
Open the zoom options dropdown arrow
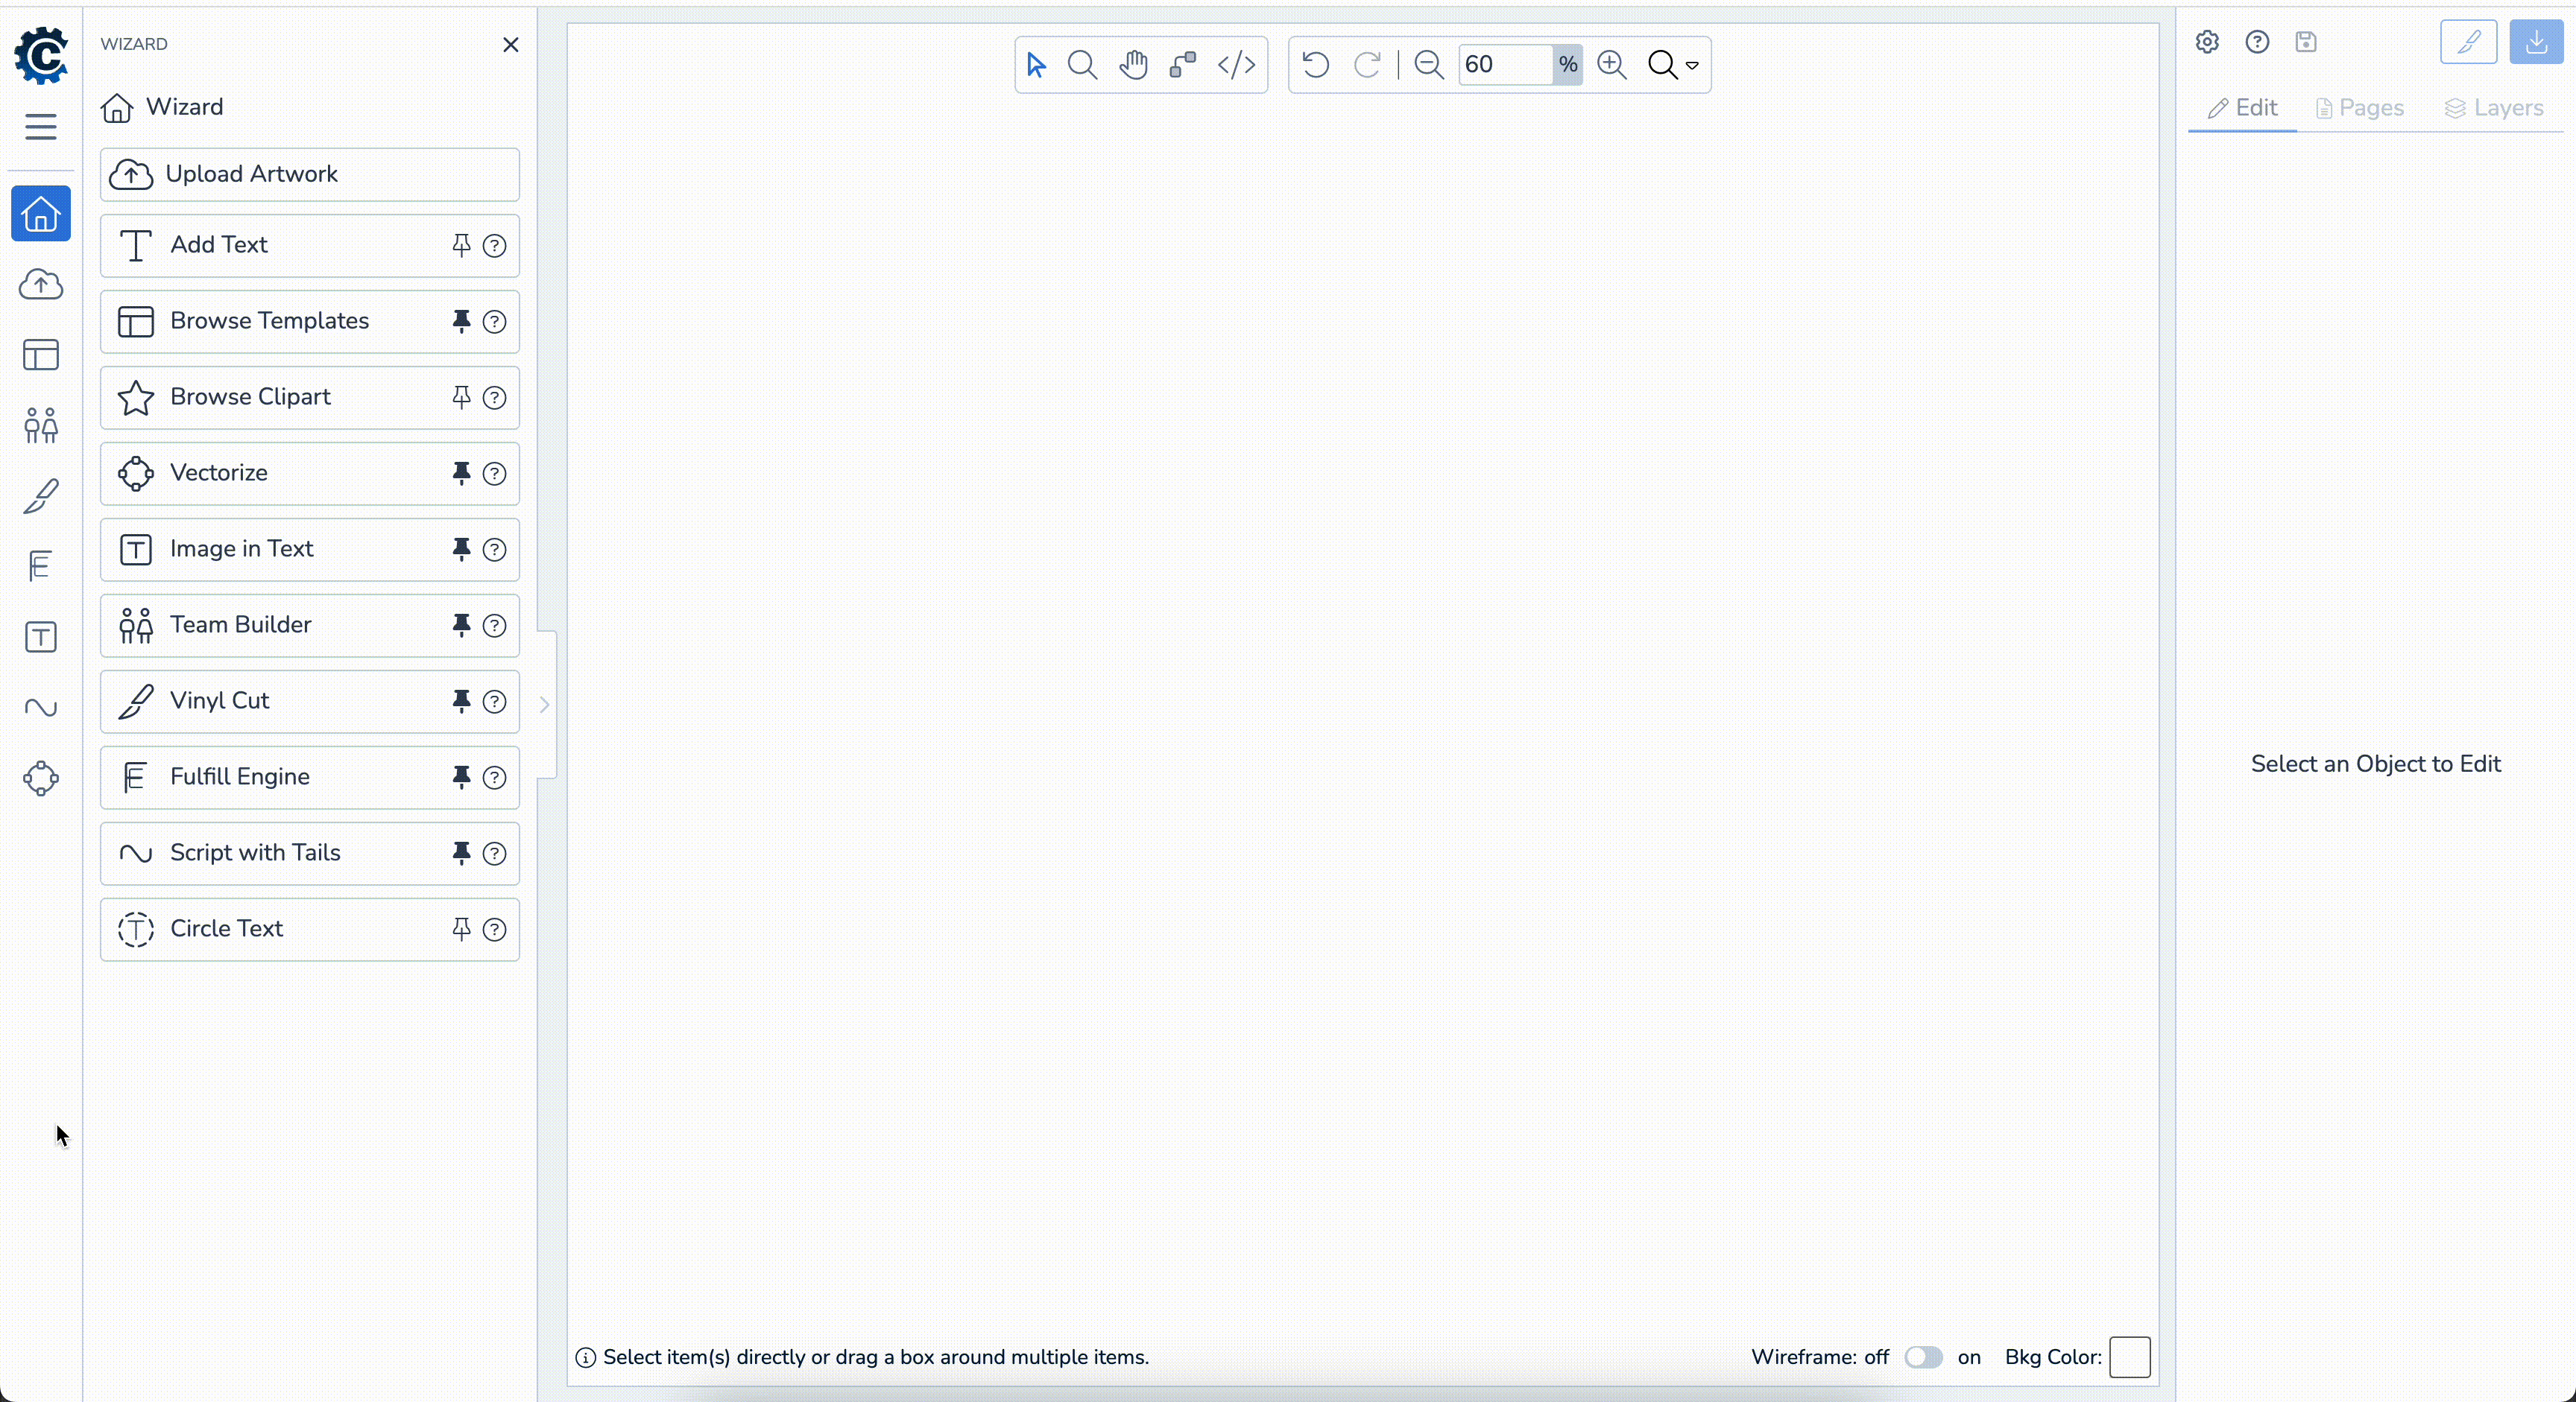(1692, 66)
